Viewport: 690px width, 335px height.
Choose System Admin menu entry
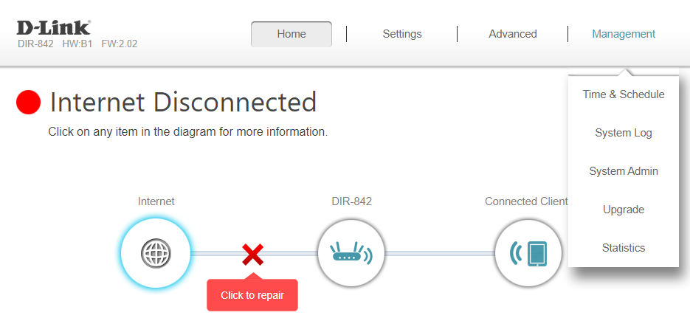point(624,171)
